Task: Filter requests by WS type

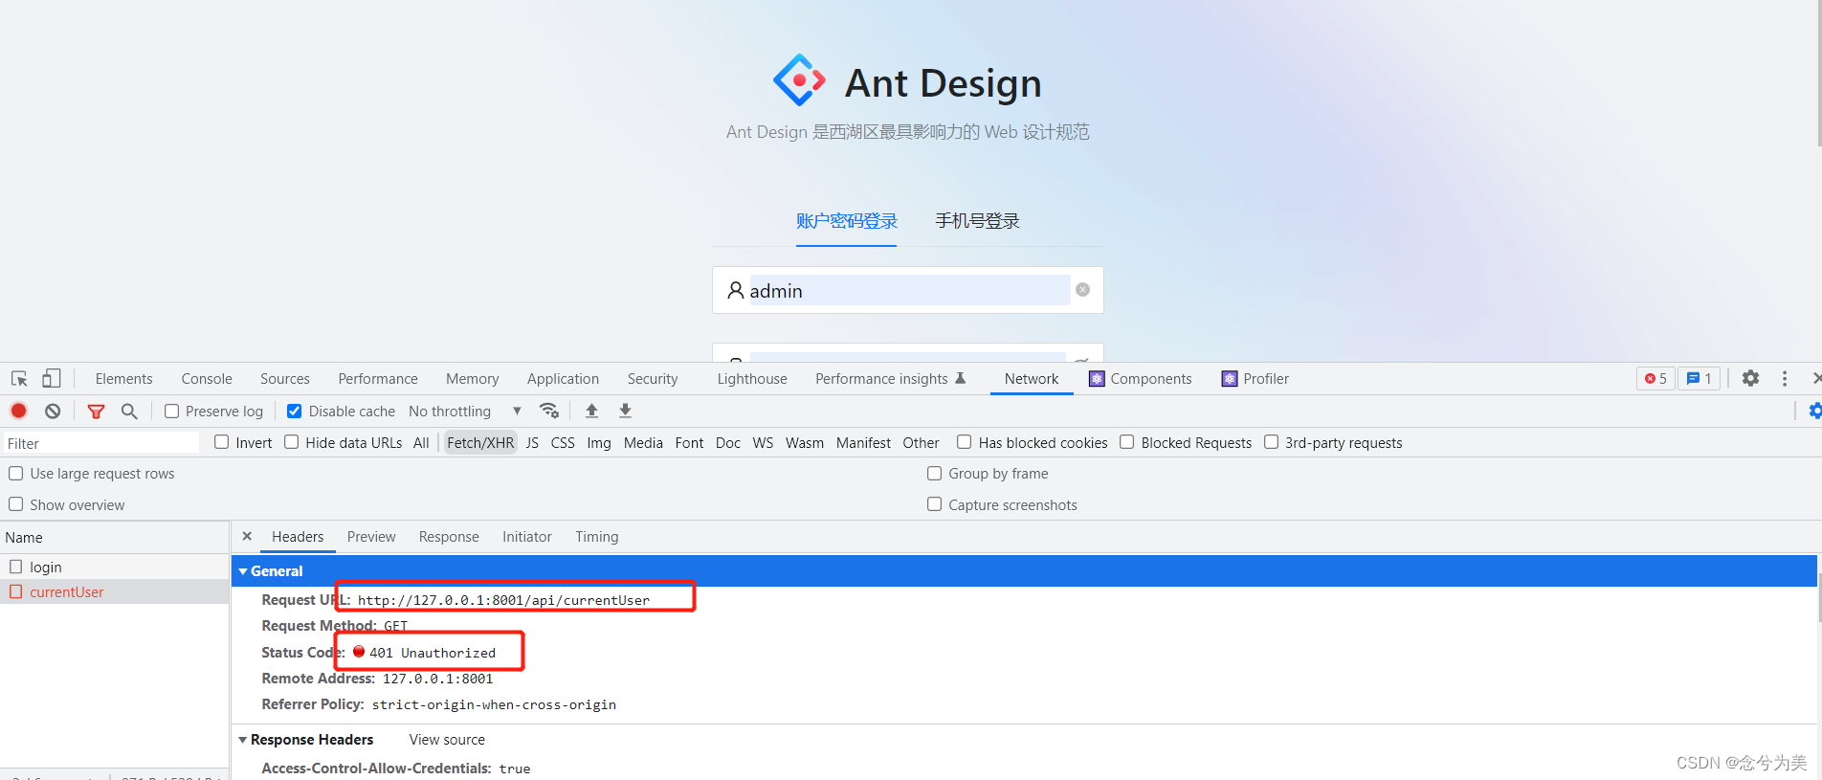Action: point(763,442)
